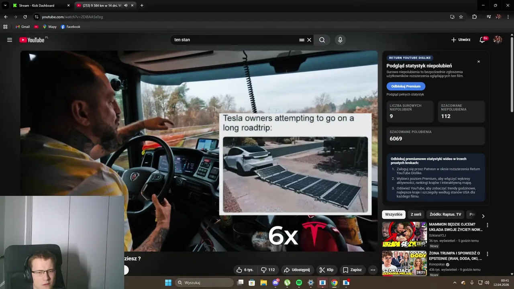Open Gmail bookmark
Screen dimensions: 514x289
click(x=22, y=27)
